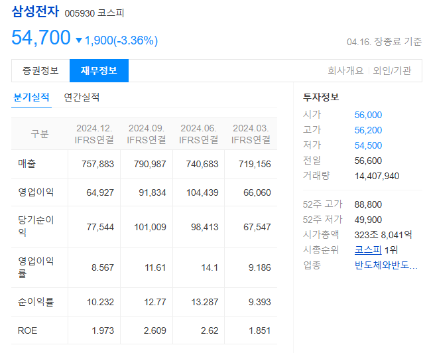Viewport: 427px width, 353px height.
Task: Click the 영업이익률 value 11.61
Action: pyautogui.click(x=155, y=267)
